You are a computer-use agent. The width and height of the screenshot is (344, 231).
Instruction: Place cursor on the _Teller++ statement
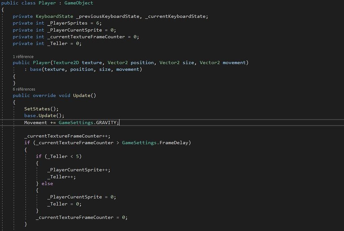pos(61,177)
